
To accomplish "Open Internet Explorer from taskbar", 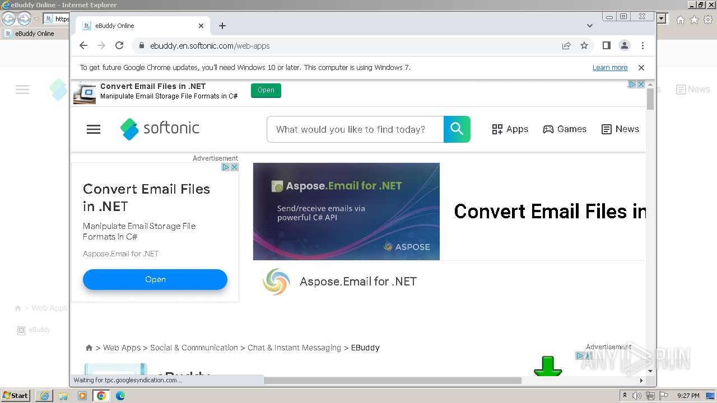I will pos(44,396).
